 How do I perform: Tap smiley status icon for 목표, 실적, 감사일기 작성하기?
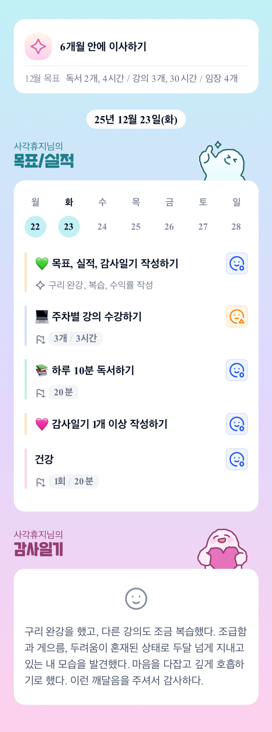coord(236,264)
